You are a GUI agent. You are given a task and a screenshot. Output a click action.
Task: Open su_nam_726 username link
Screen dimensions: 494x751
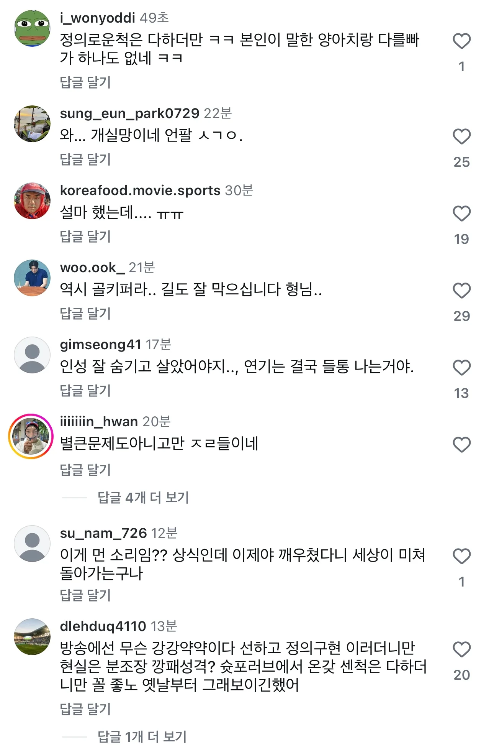[103, 533]
